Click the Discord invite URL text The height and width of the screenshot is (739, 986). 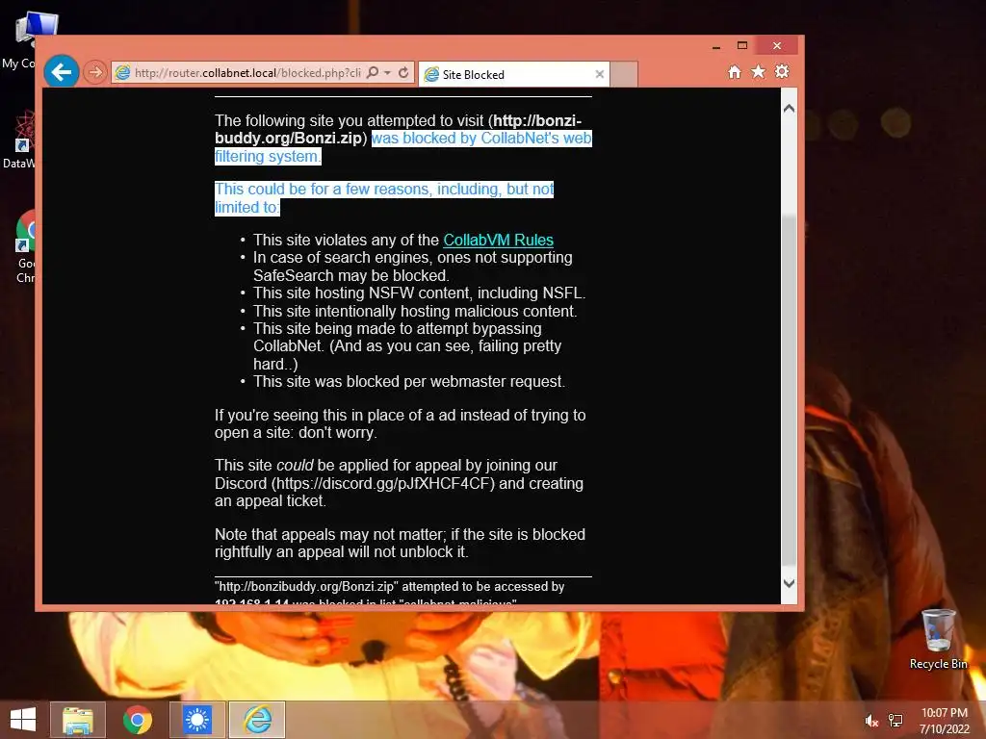382,483
